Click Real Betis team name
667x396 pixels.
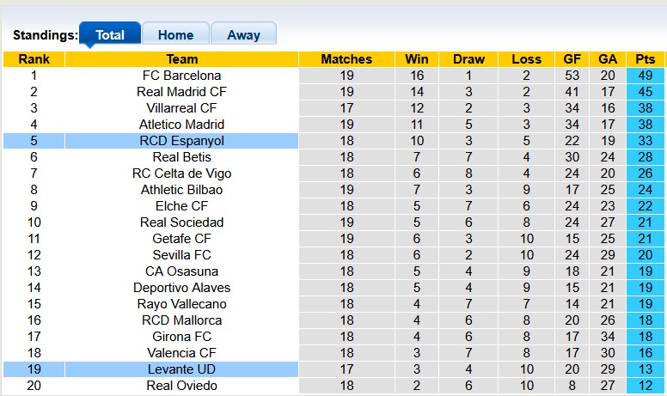[182, 157]
